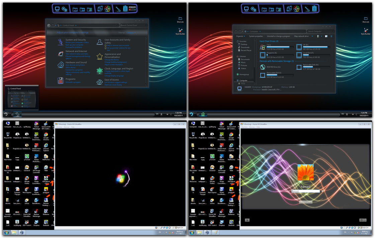
Task: Focus the password field under hamed
Action: [x=306, y=191]
